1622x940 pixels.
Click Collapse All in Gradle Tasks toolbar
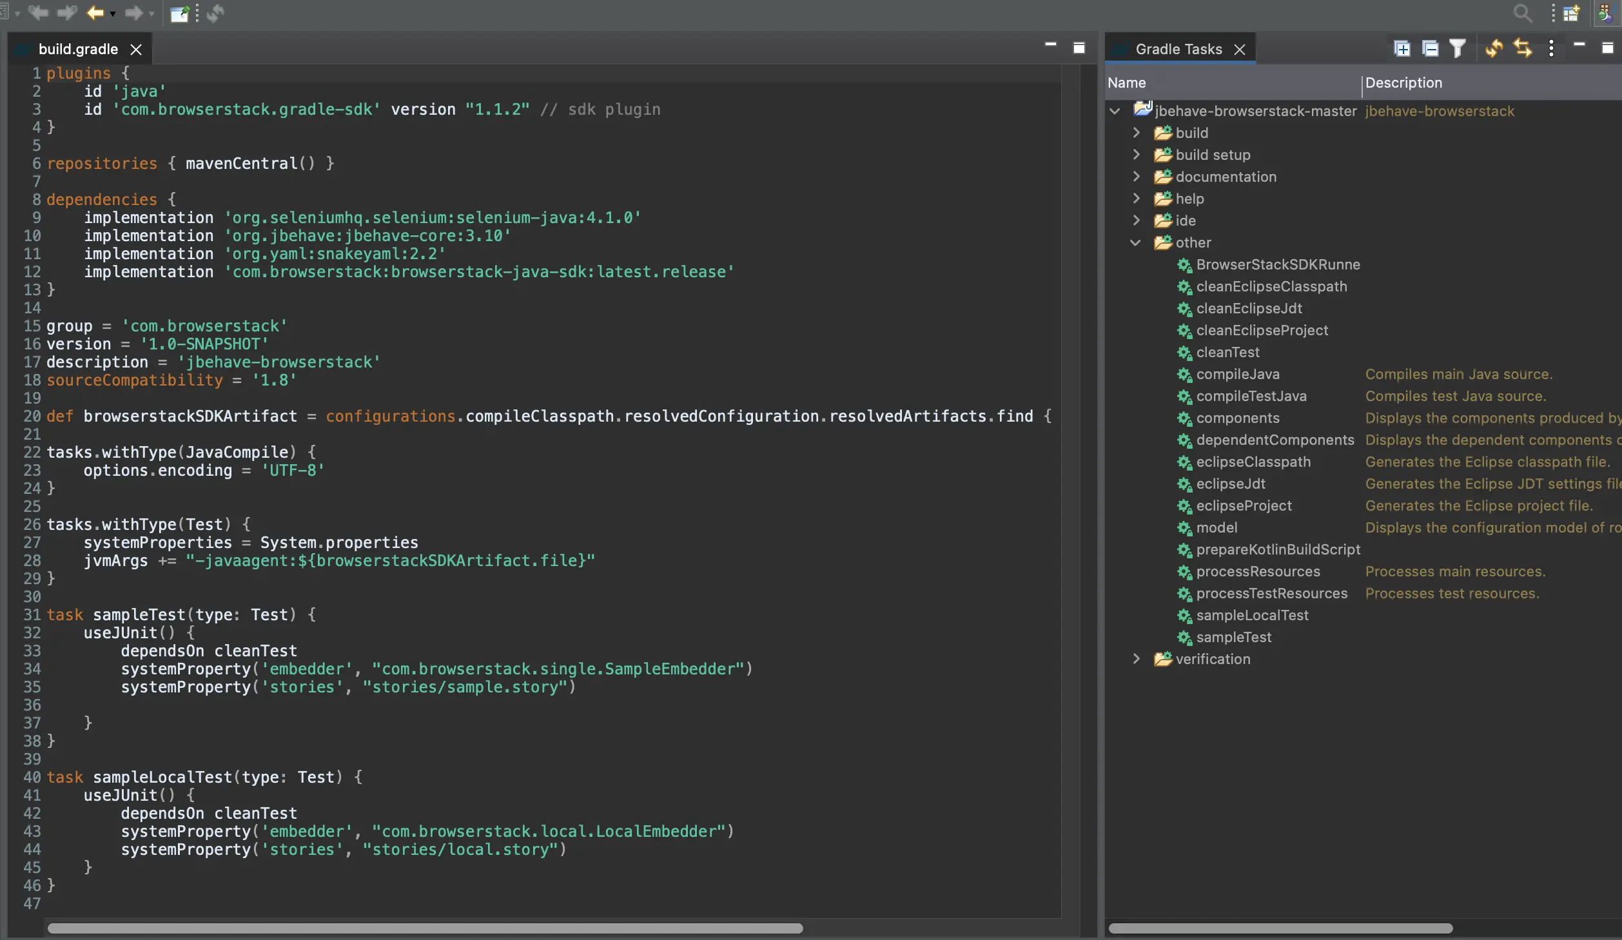click(1430, 49)
